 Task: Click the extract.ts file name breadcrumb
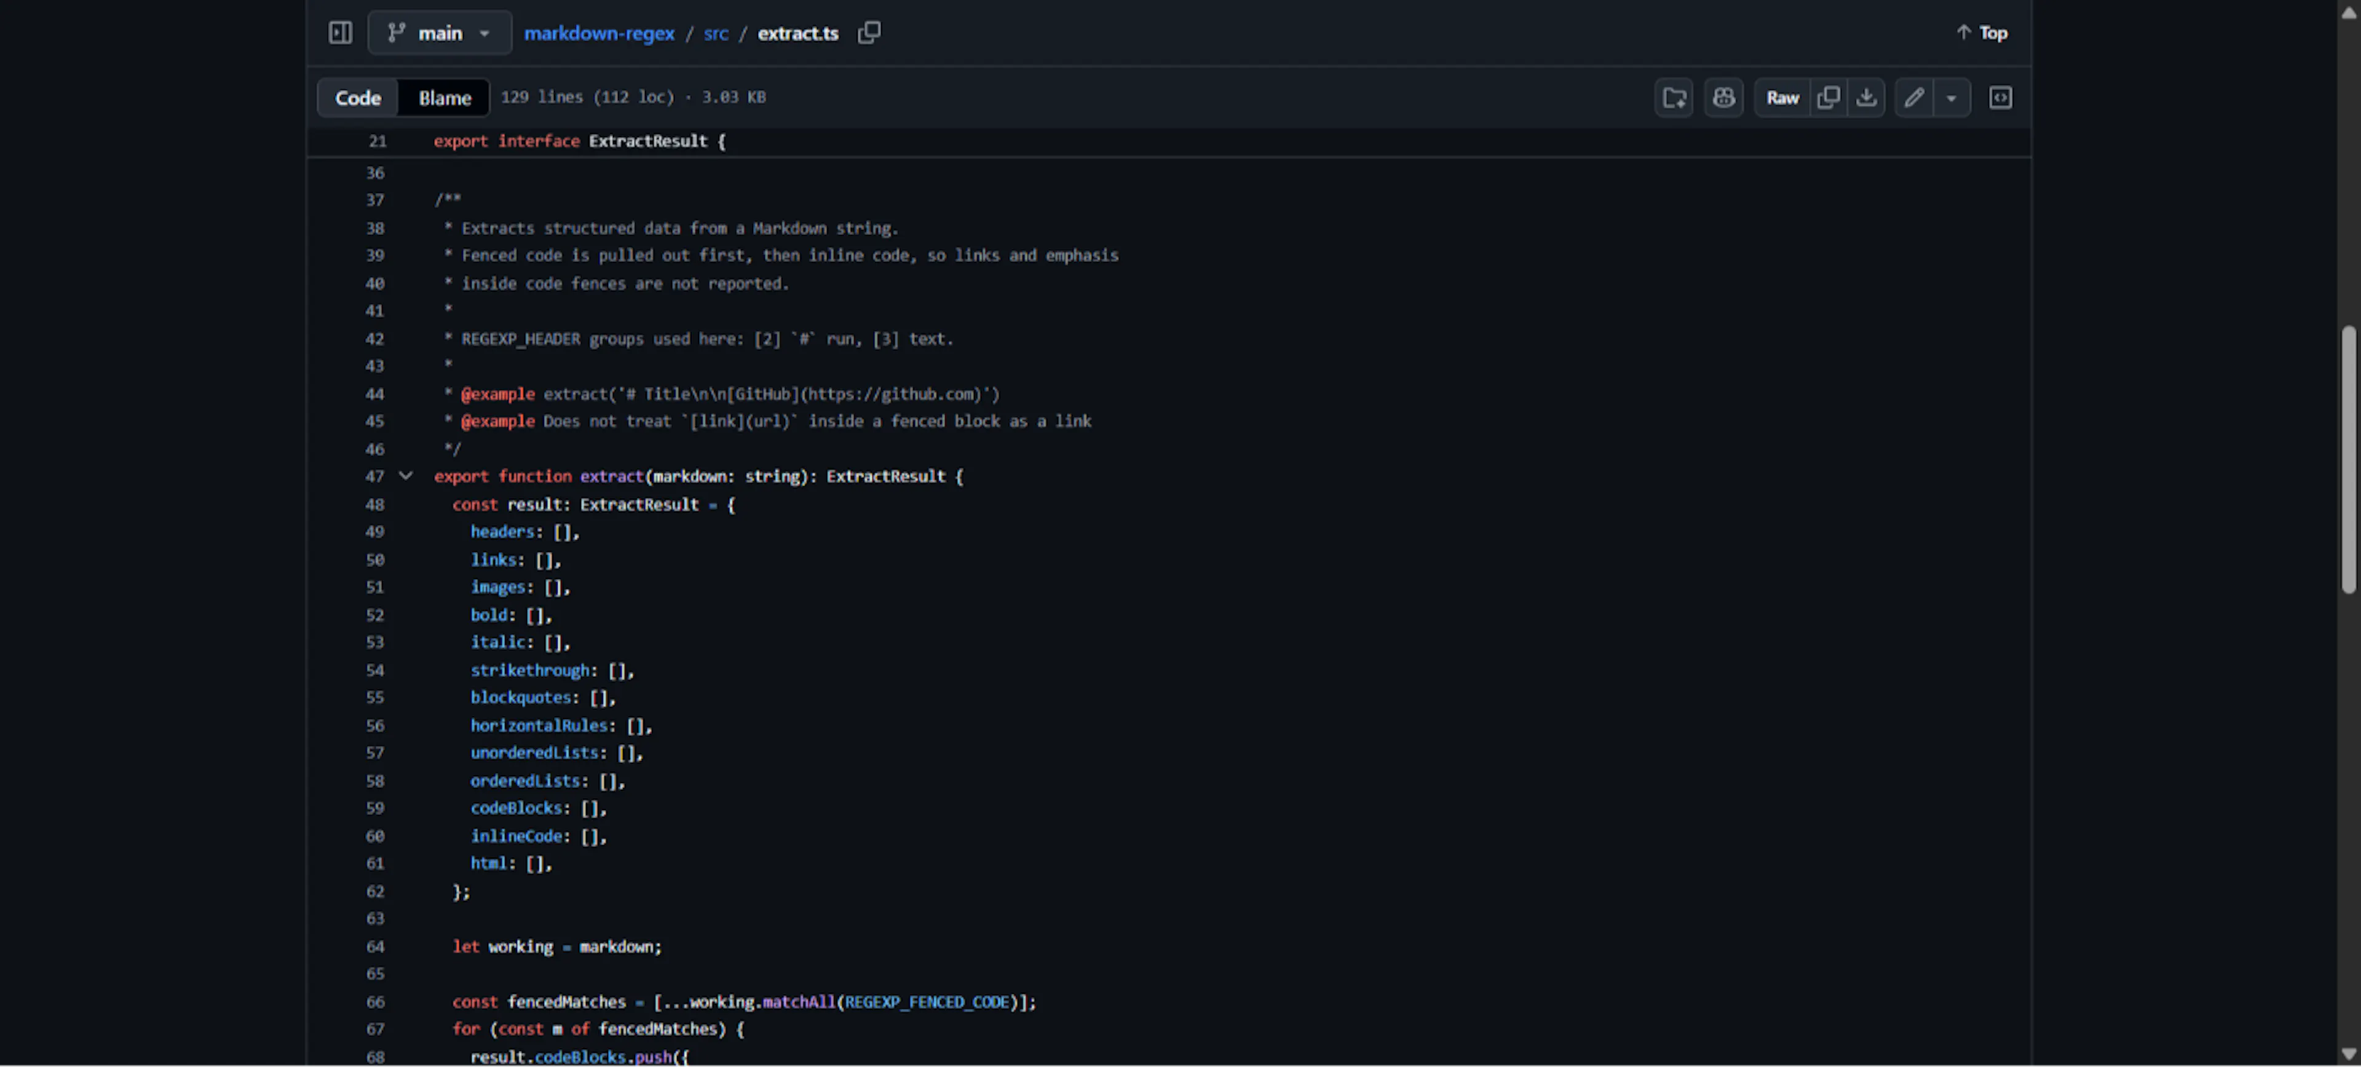pyautogui.click(x=797, y=33)
